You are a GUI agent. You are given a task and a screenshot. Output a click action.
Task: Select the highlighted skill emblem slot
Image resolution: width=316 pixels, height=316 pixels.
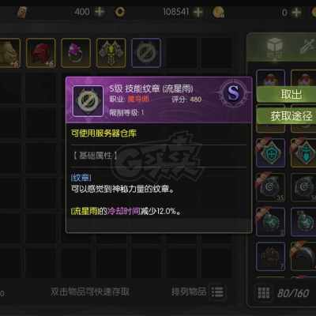coord(146,53)
